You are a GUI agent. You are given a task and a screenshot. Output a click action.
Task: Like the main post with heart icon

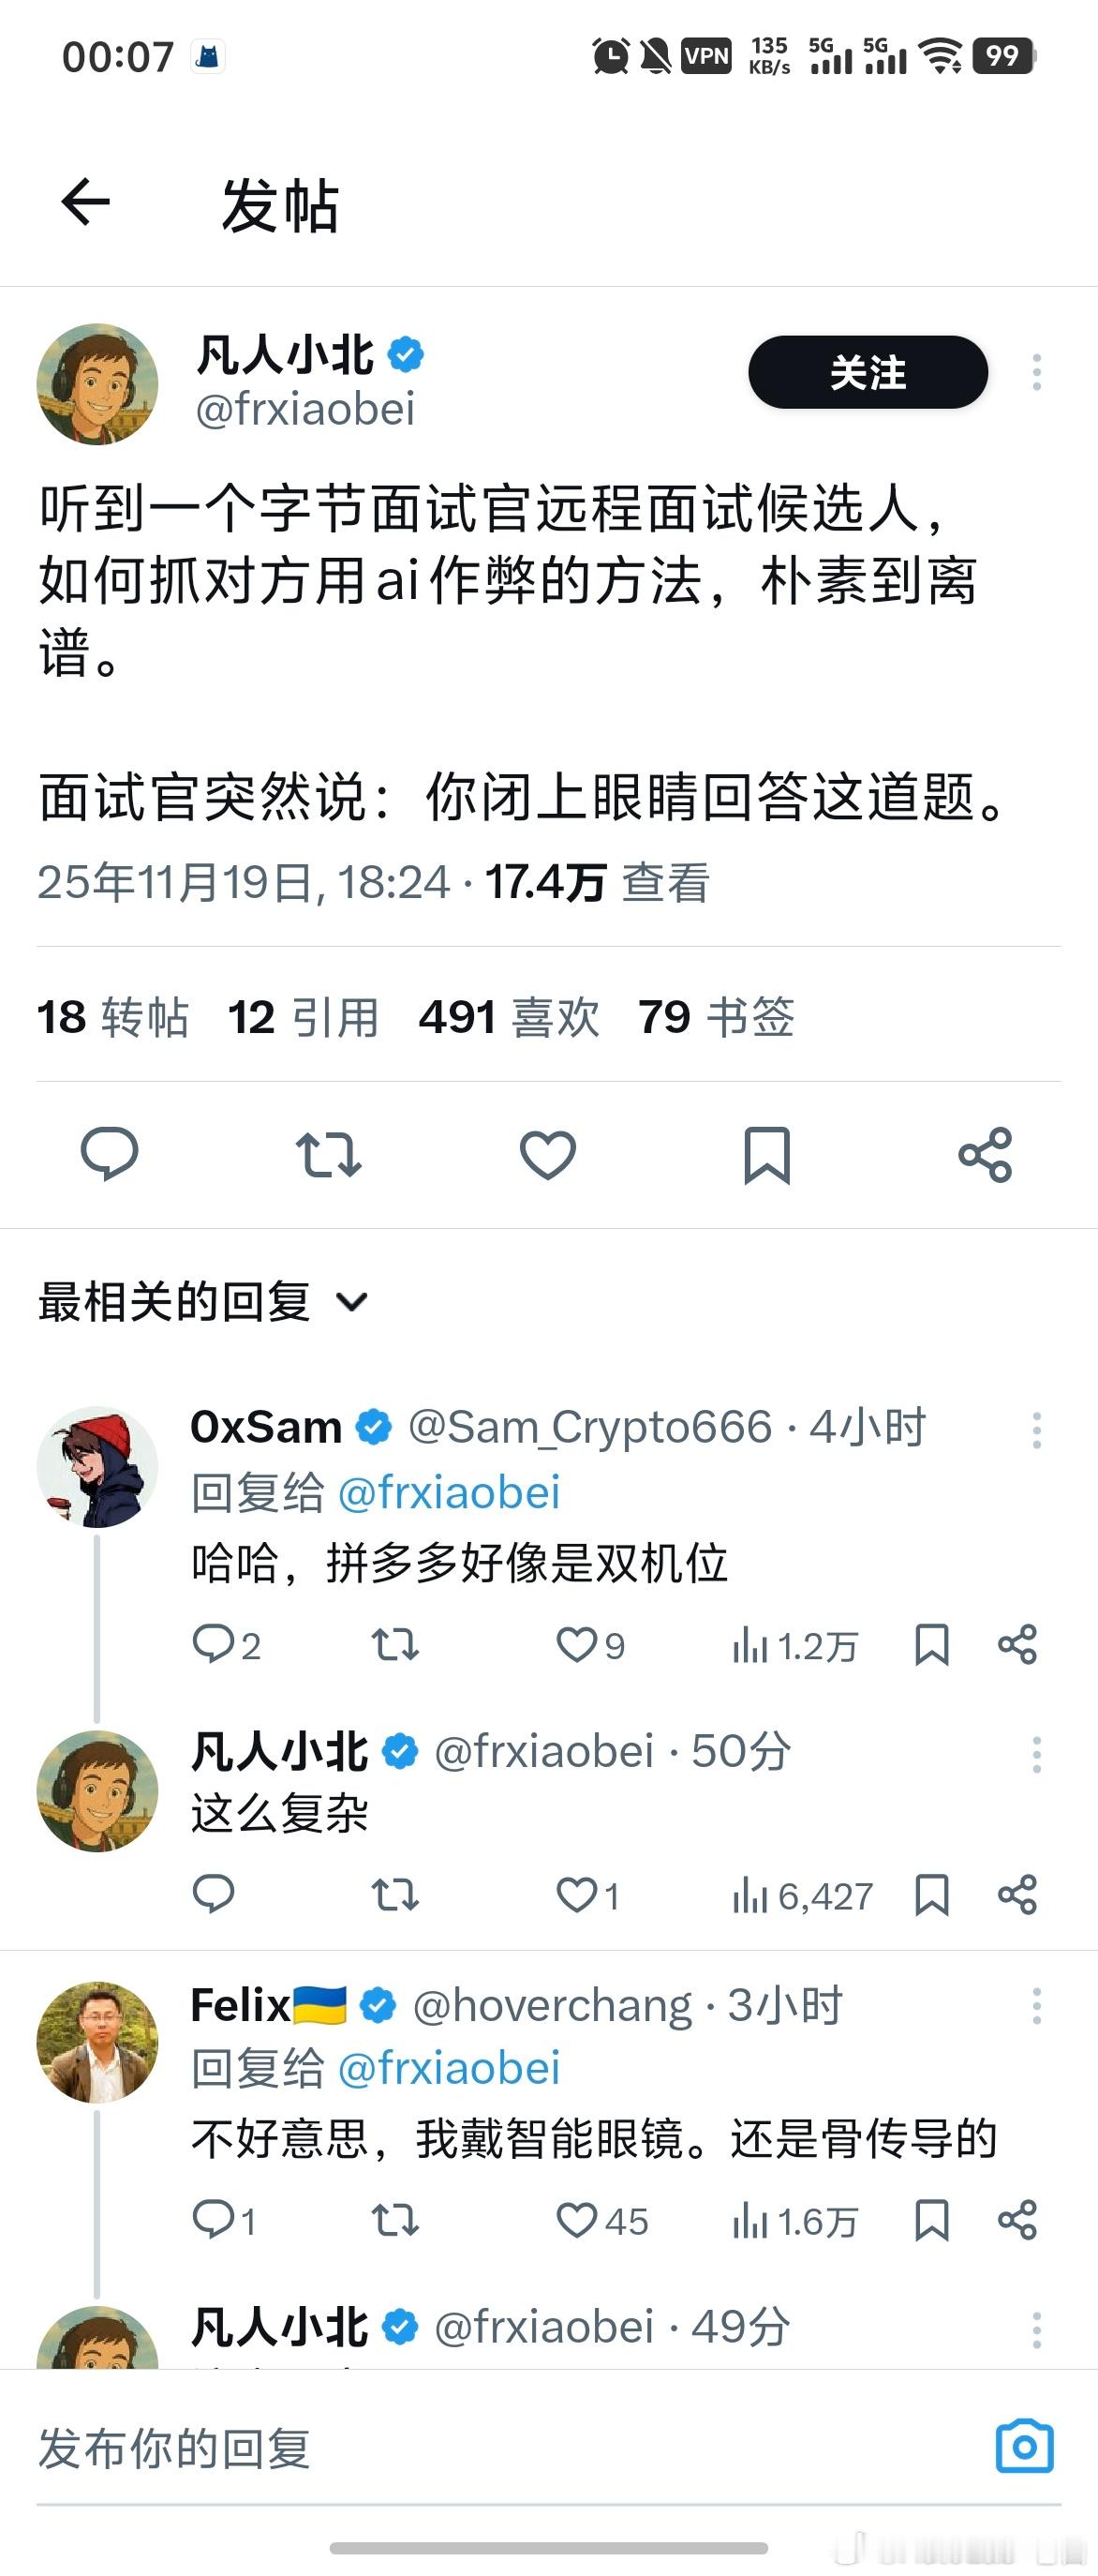coord(547,1157)
